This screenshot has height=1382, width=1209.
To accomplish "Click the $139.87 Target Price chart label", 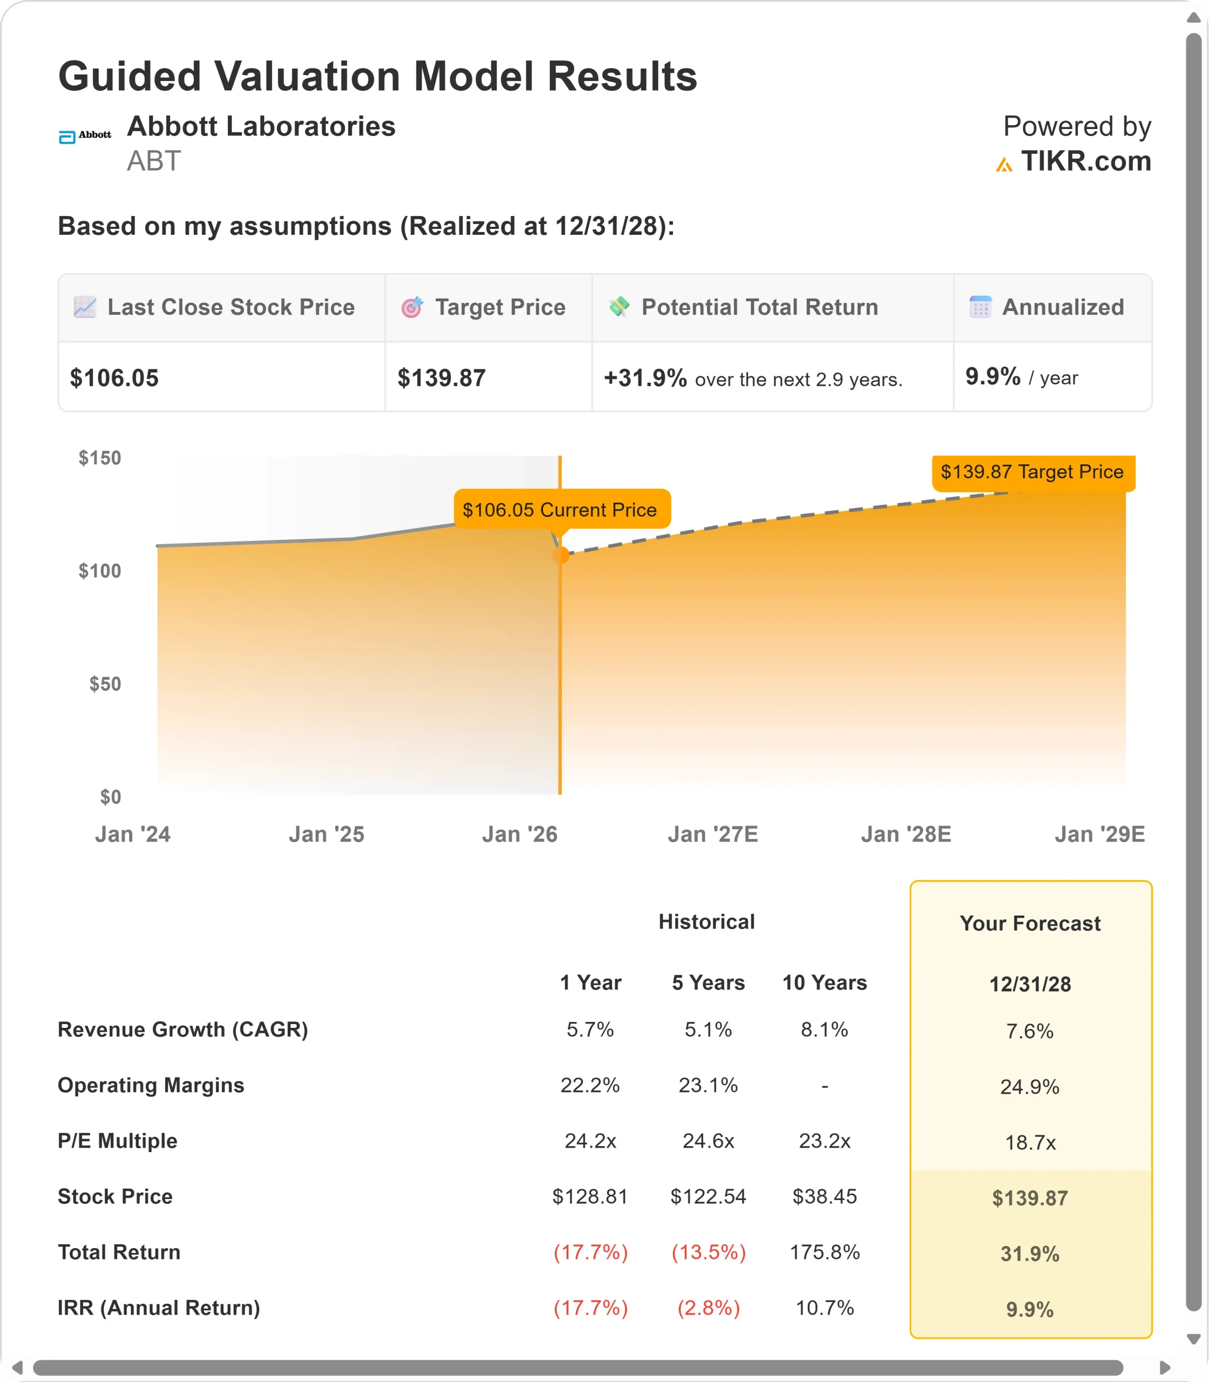I will pyautogui.click(x=1032, y=472).
